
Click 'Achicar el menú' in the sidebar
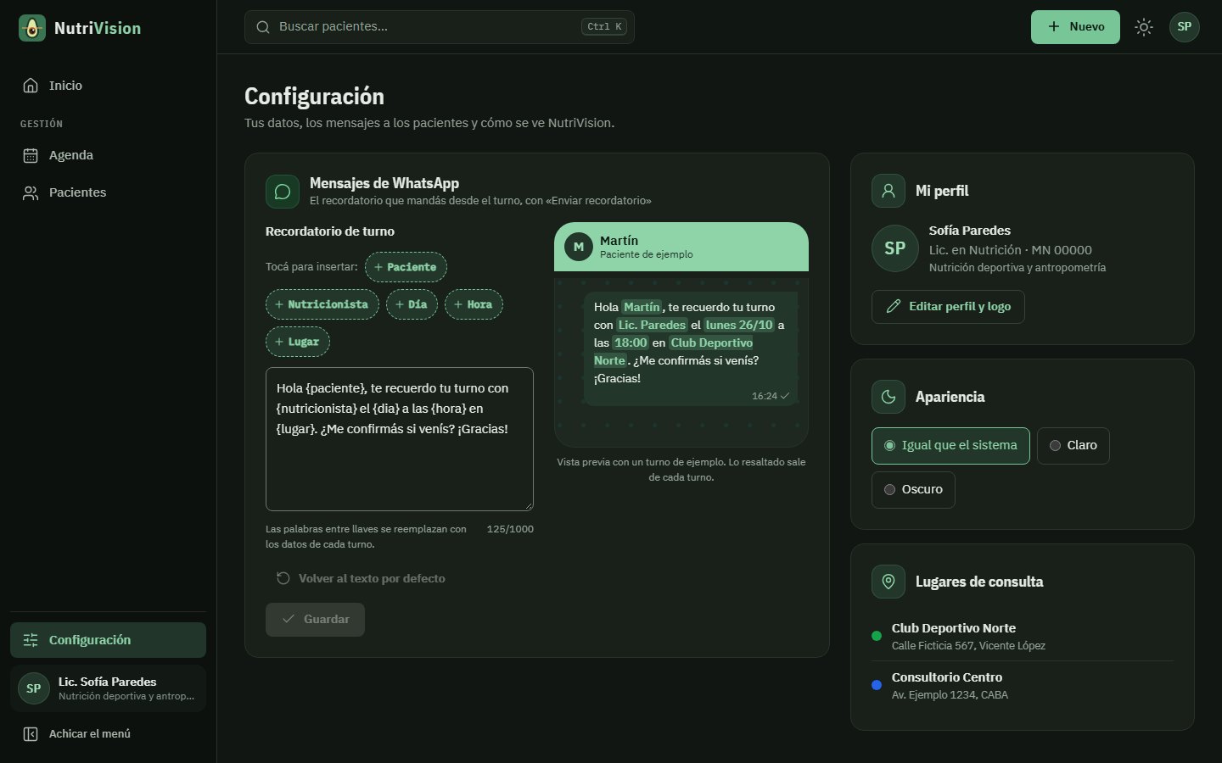(108, 734)
